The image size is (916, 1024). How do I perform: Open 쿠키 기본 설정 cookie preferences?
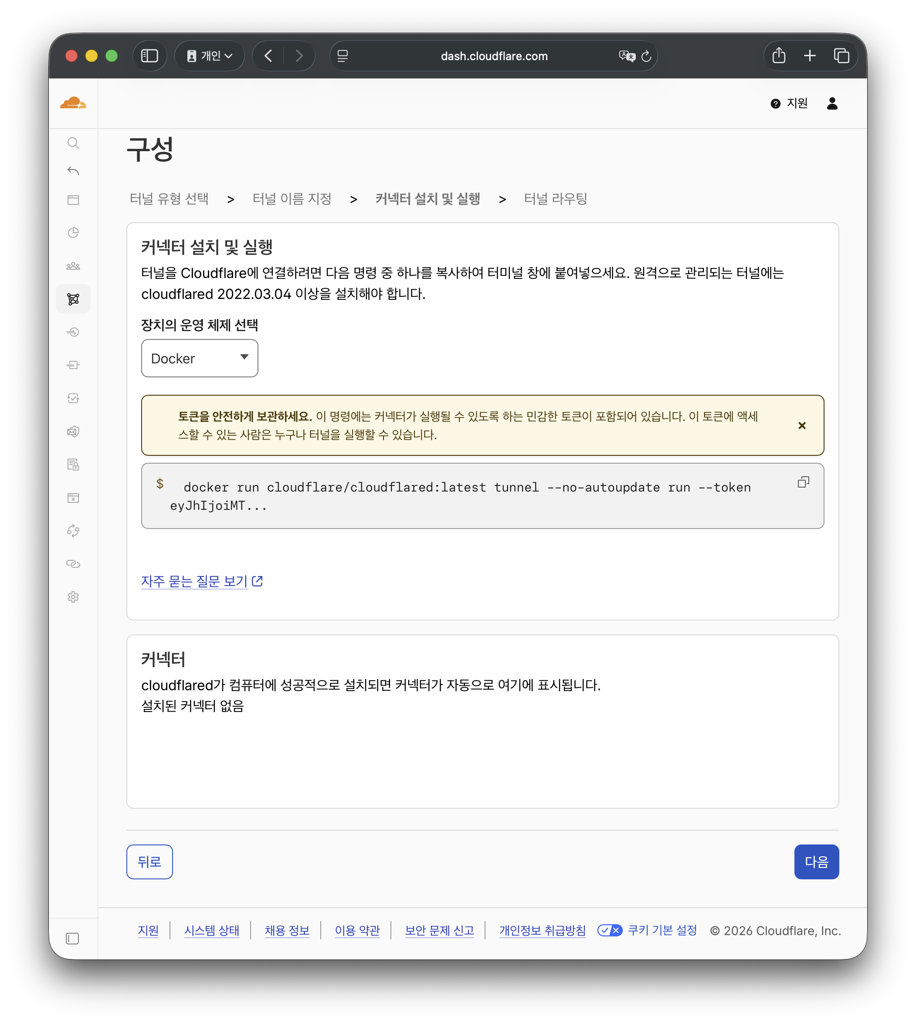[647, 930]
